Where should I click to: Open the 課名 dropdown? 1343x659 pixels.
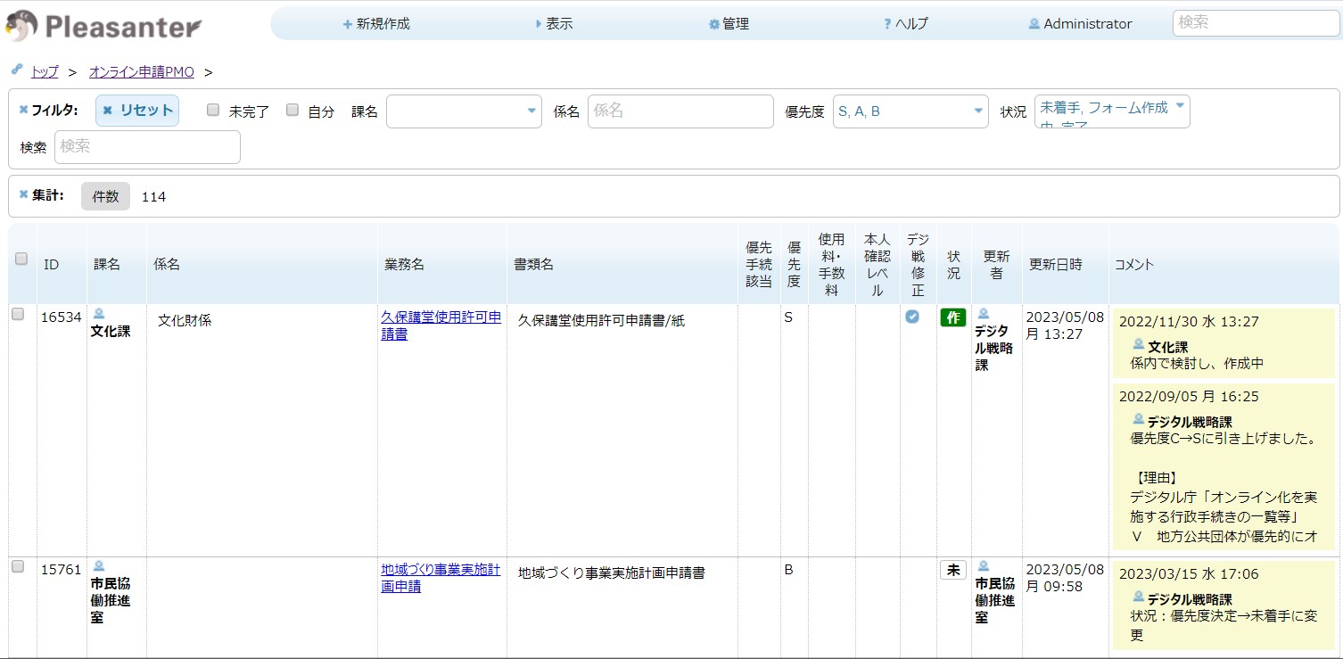[x=464, y=111]
